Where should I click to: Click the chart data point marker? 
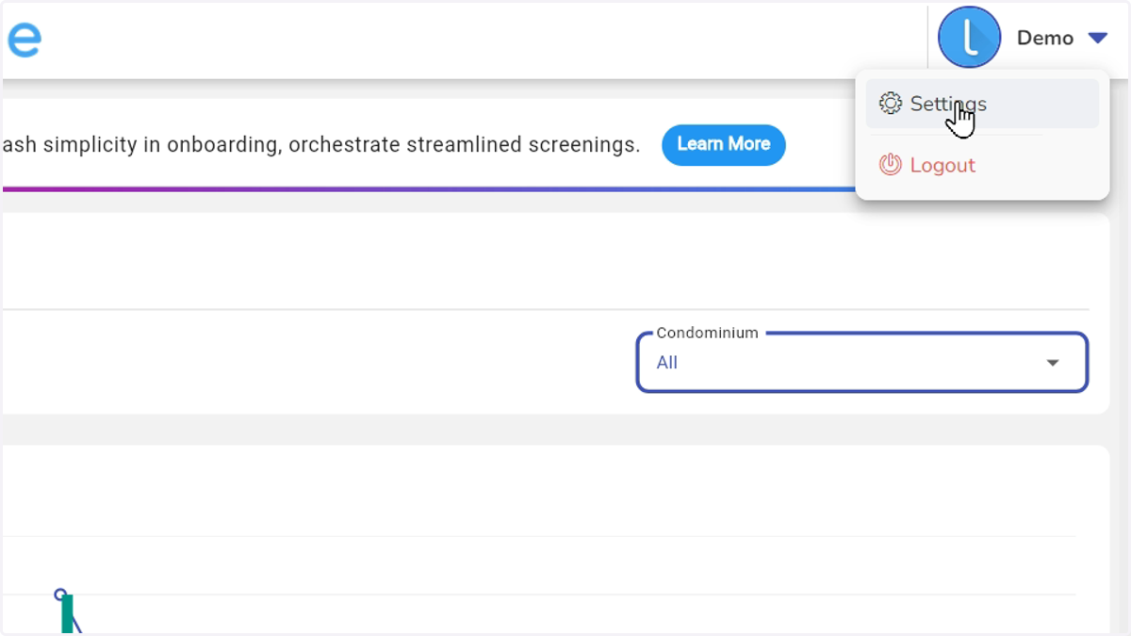coord(61,595)
